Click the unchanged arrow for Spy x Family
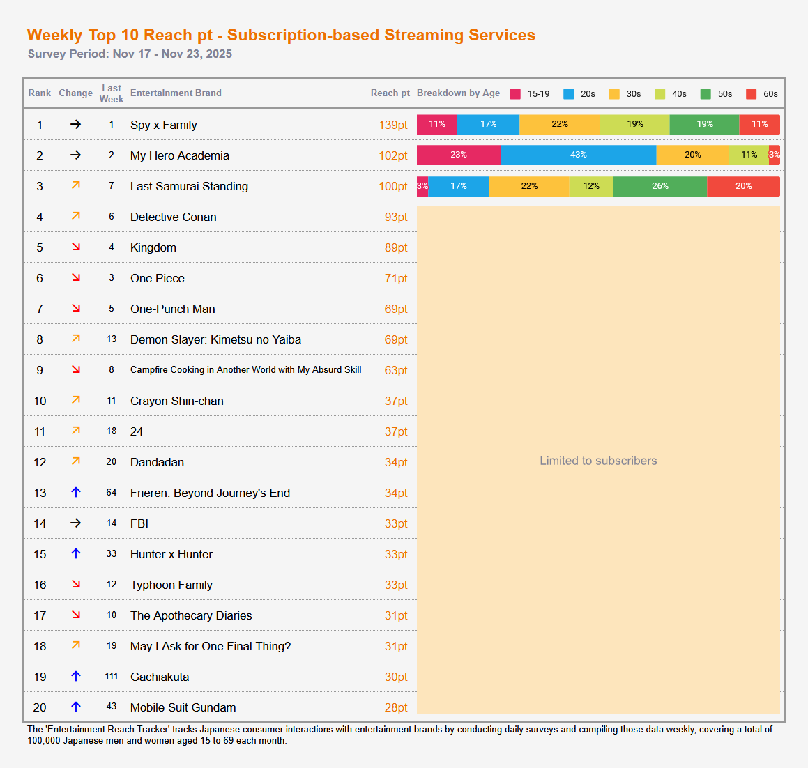Viewport: 808px width, 768px height. (76, 124)
